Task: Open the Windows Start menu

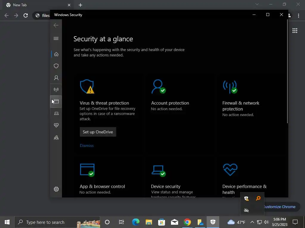Action: click(x=7, y=222)
